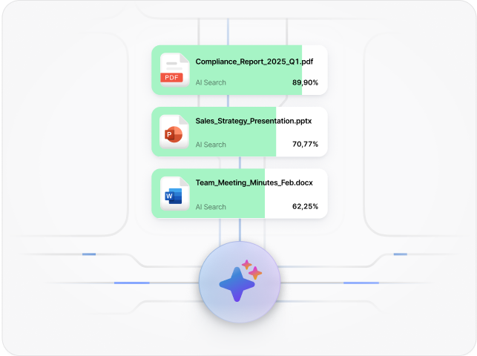
Task: Click AI Search label under Compliance Report
Action: pyautogui.click(x=211, y=82)
